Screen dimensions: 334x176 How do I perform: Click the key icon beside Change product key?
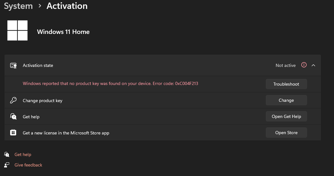13,101
